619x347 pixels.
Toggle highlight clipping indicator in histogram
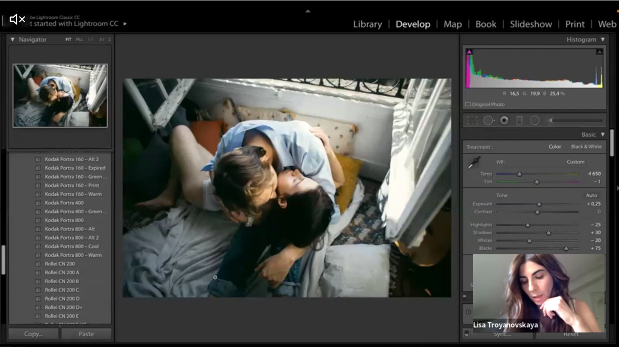[x=599, y=52]
